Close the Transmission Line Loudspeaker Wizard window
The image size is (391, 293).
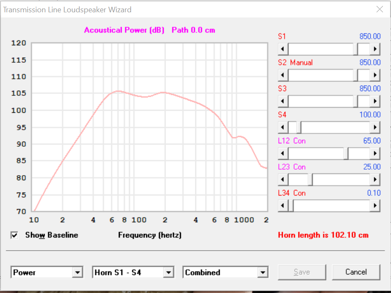380,9
